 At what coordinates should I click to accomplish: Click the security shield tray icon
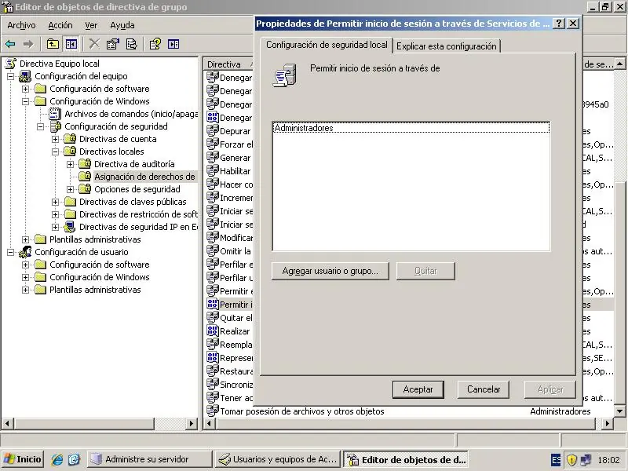[572, 459]
